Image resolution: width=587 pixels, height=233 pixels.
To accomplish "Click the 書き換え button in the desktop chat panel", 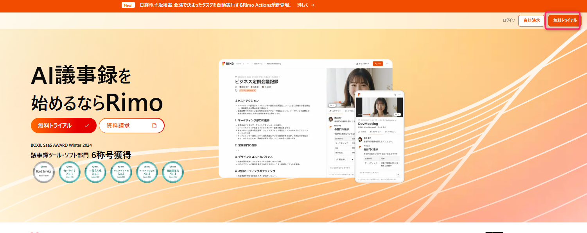I will point(341,159).
